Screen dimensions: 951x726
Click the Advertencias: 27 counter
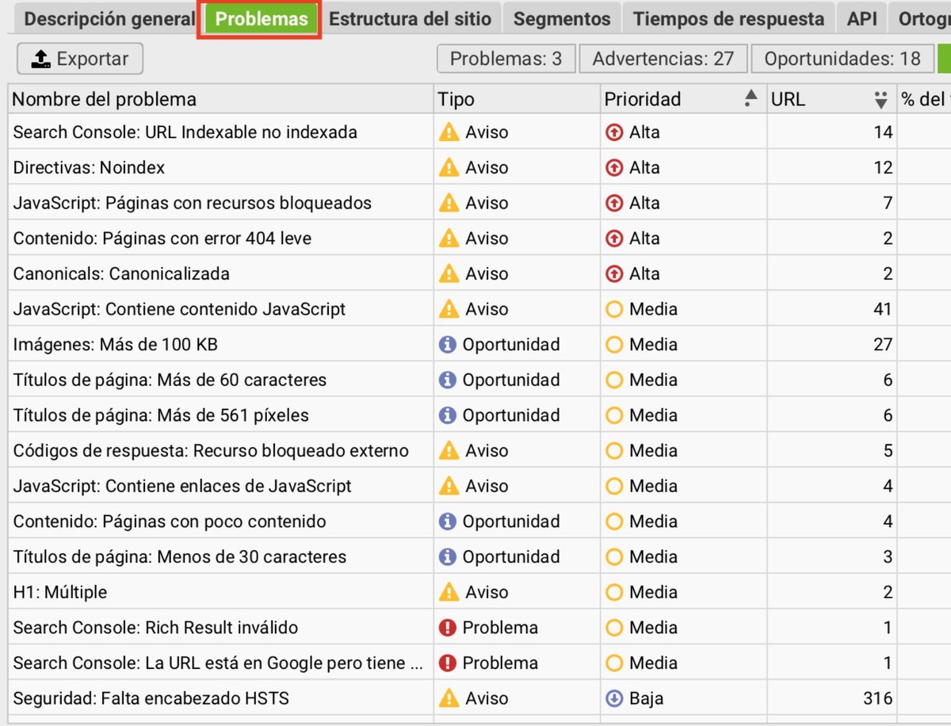click(664, 58)
